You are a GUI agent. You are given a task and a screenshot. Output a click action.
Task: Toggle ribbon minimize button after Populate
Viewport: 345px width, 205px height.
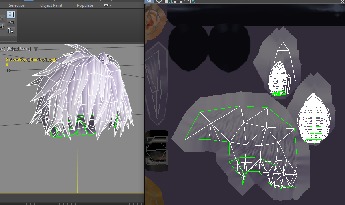coord(106,5)
